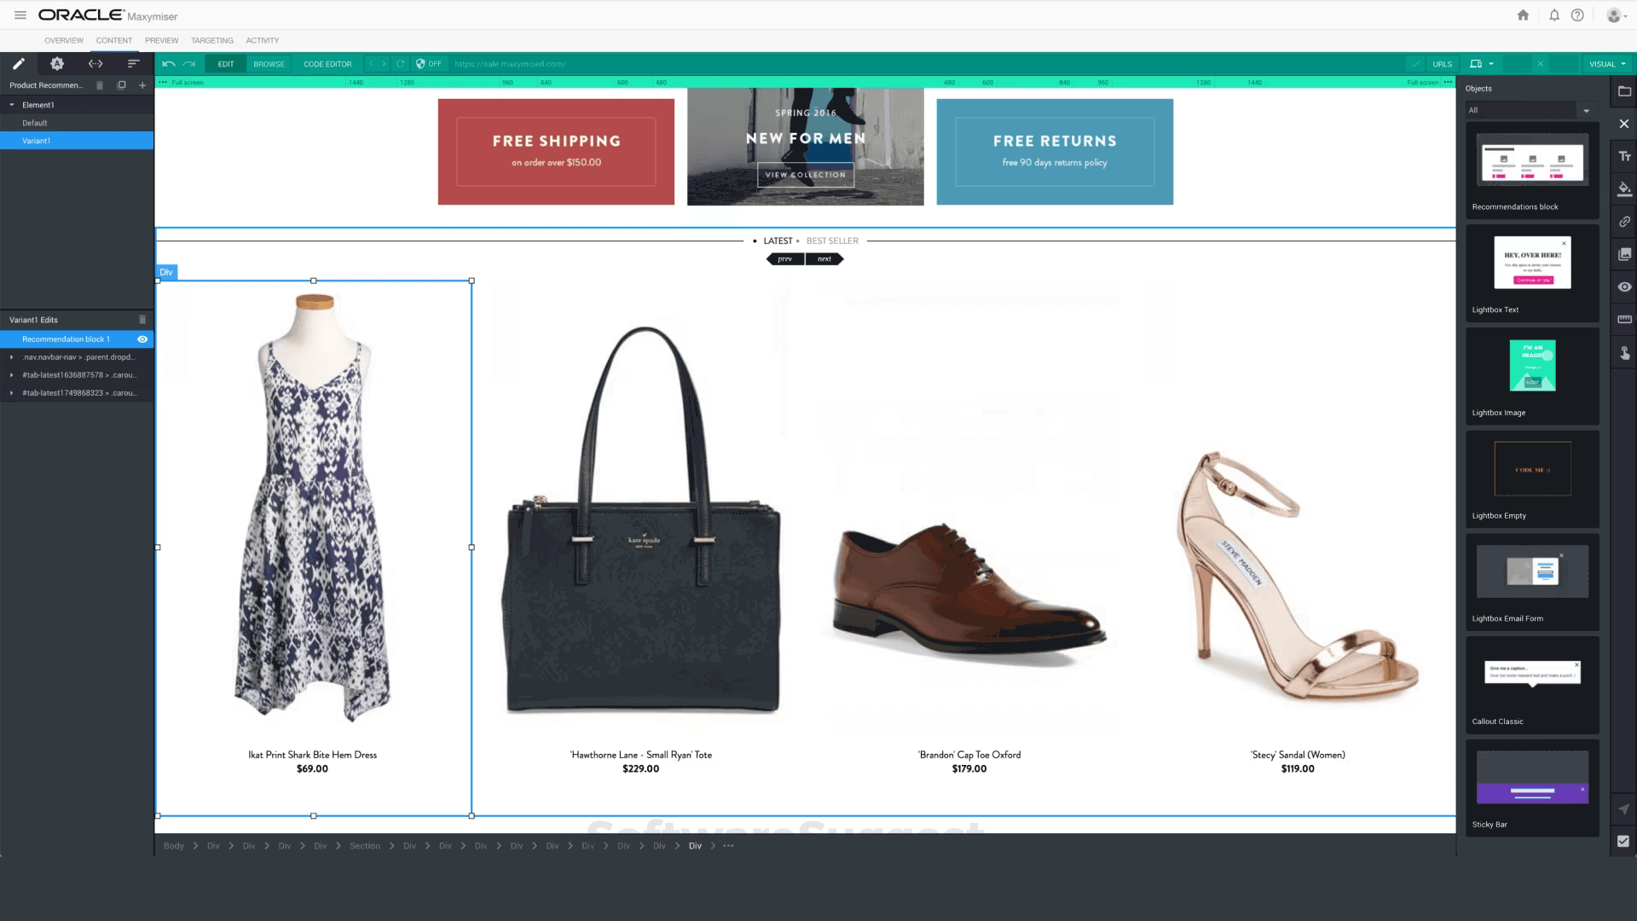1637x921 pixels.
Task: Click the text typography tool icon
Action: (1624, 156)
